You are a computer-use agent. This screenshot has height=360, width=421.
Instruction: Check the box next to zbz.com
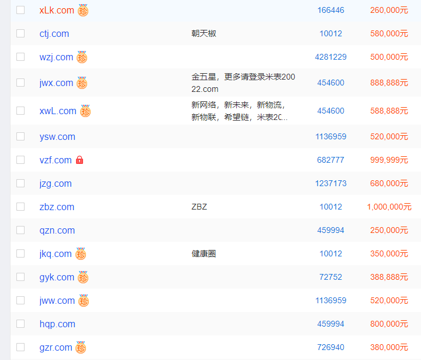(20, 207)
